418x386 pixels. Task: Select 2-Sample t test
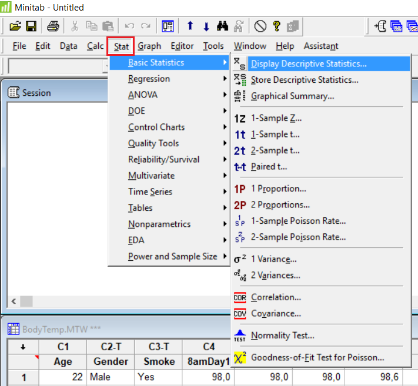[321, 150]
